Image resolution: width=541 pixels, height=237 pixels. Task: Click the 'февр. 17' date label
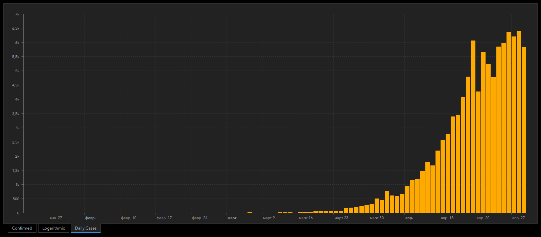pyautogui.click(x=164, y=218)
